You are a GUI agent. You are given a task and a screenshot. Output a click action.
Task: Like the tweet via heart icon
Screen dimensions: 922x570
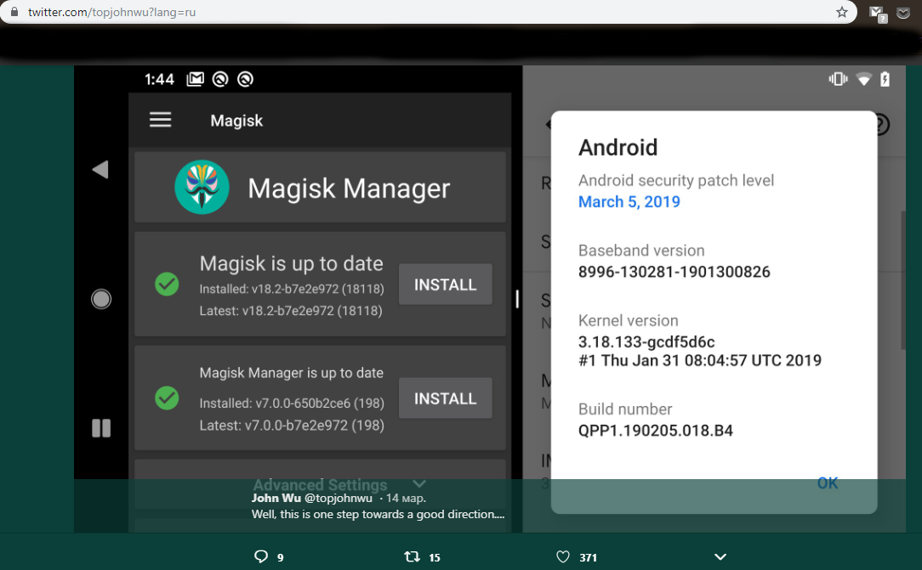(x=563, y=556)
